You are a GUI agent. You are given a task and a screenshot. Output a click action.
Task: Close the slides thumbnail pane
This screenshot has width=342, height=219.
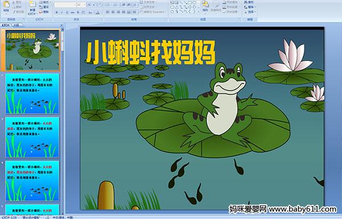[x=62, y=25]
